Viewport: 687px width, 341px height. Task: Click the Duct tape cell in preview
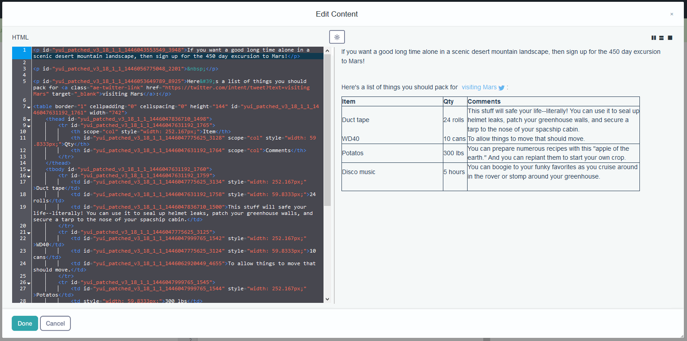click(x=392, y=120)
